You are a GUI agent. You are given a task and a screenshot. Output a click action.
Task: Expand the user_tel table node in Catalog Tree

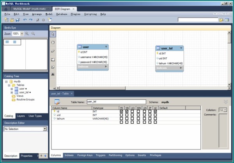click(x=12, y=92)
